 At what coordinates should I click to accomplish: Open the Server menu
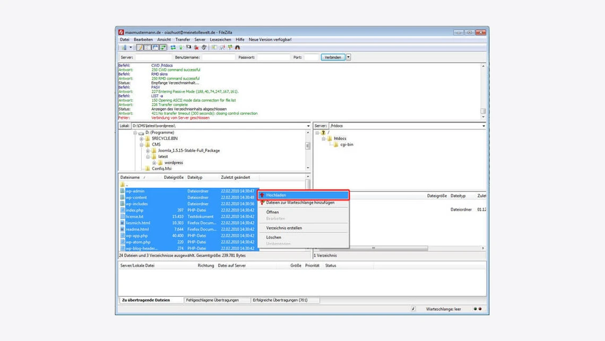[x=200, y=39]
